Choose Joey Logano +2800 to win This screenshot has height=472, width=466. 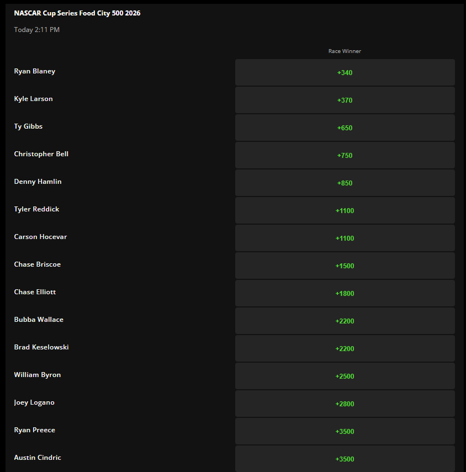coord(345,404)
